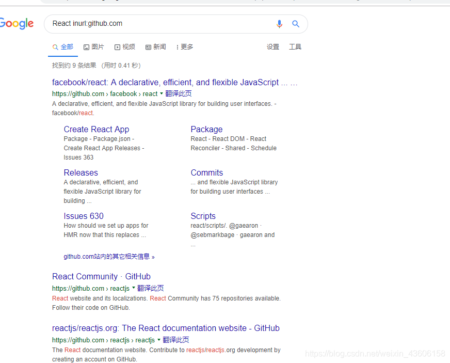The image size is (450, 363).
Task: Start voice search with the microphone icon
Action: pyautogui.click(x=279, y=24)
